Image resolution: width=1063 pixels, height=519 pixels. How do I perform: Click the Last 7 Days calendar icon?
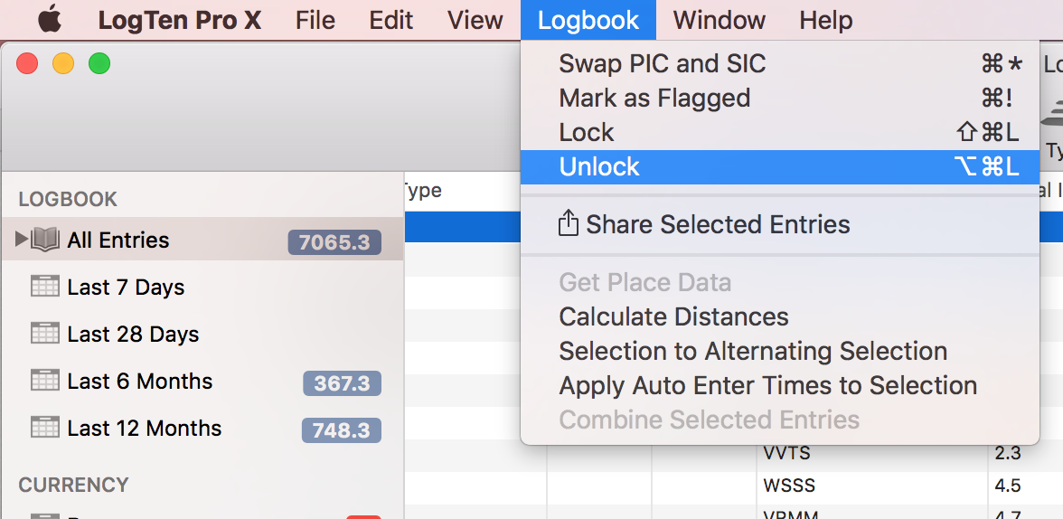(x=45, y=287)
